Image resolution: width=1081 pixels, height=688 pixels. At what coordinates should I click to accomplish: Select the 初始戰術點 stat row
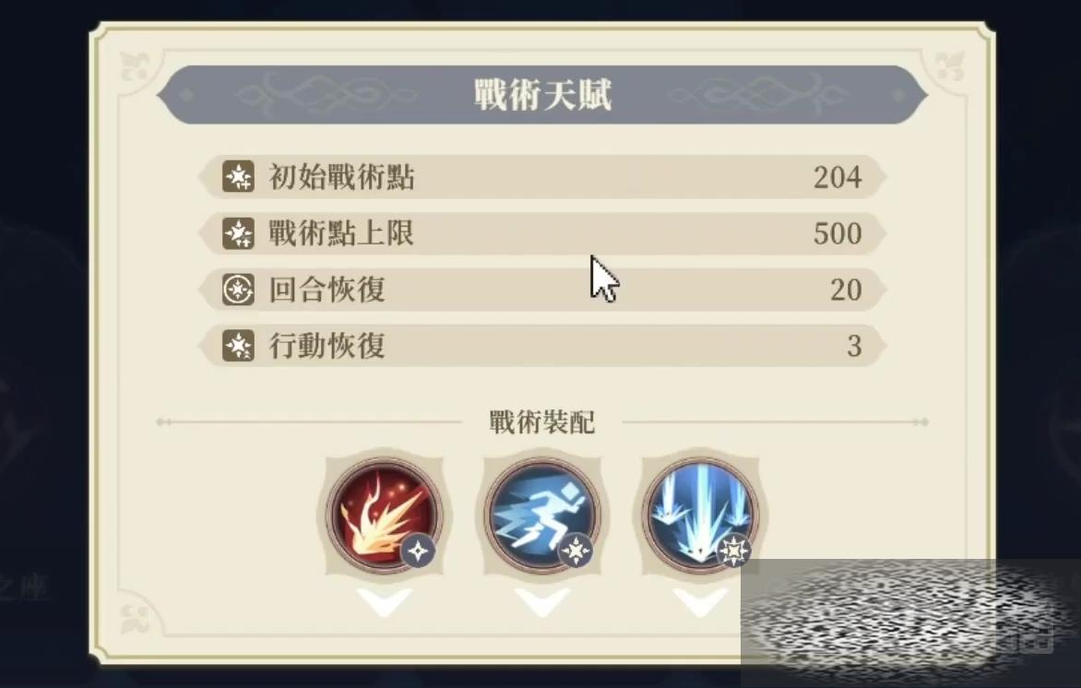(541, 177)
